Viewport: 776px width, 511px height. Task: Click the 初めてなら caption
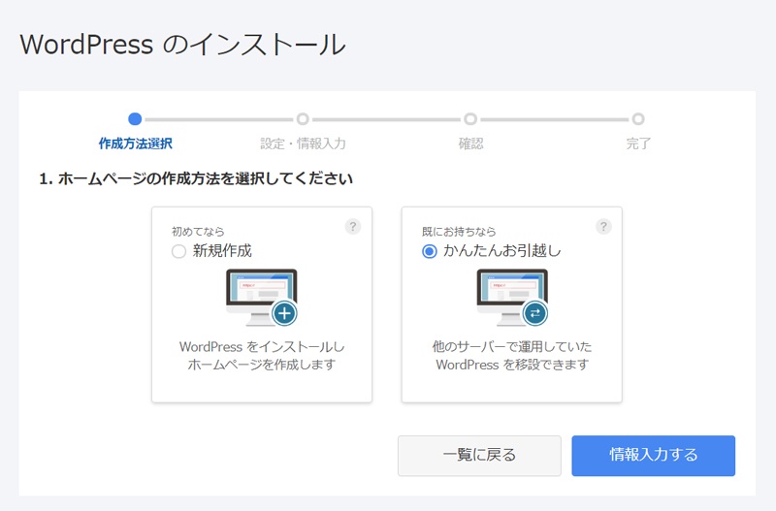(198, 232)
